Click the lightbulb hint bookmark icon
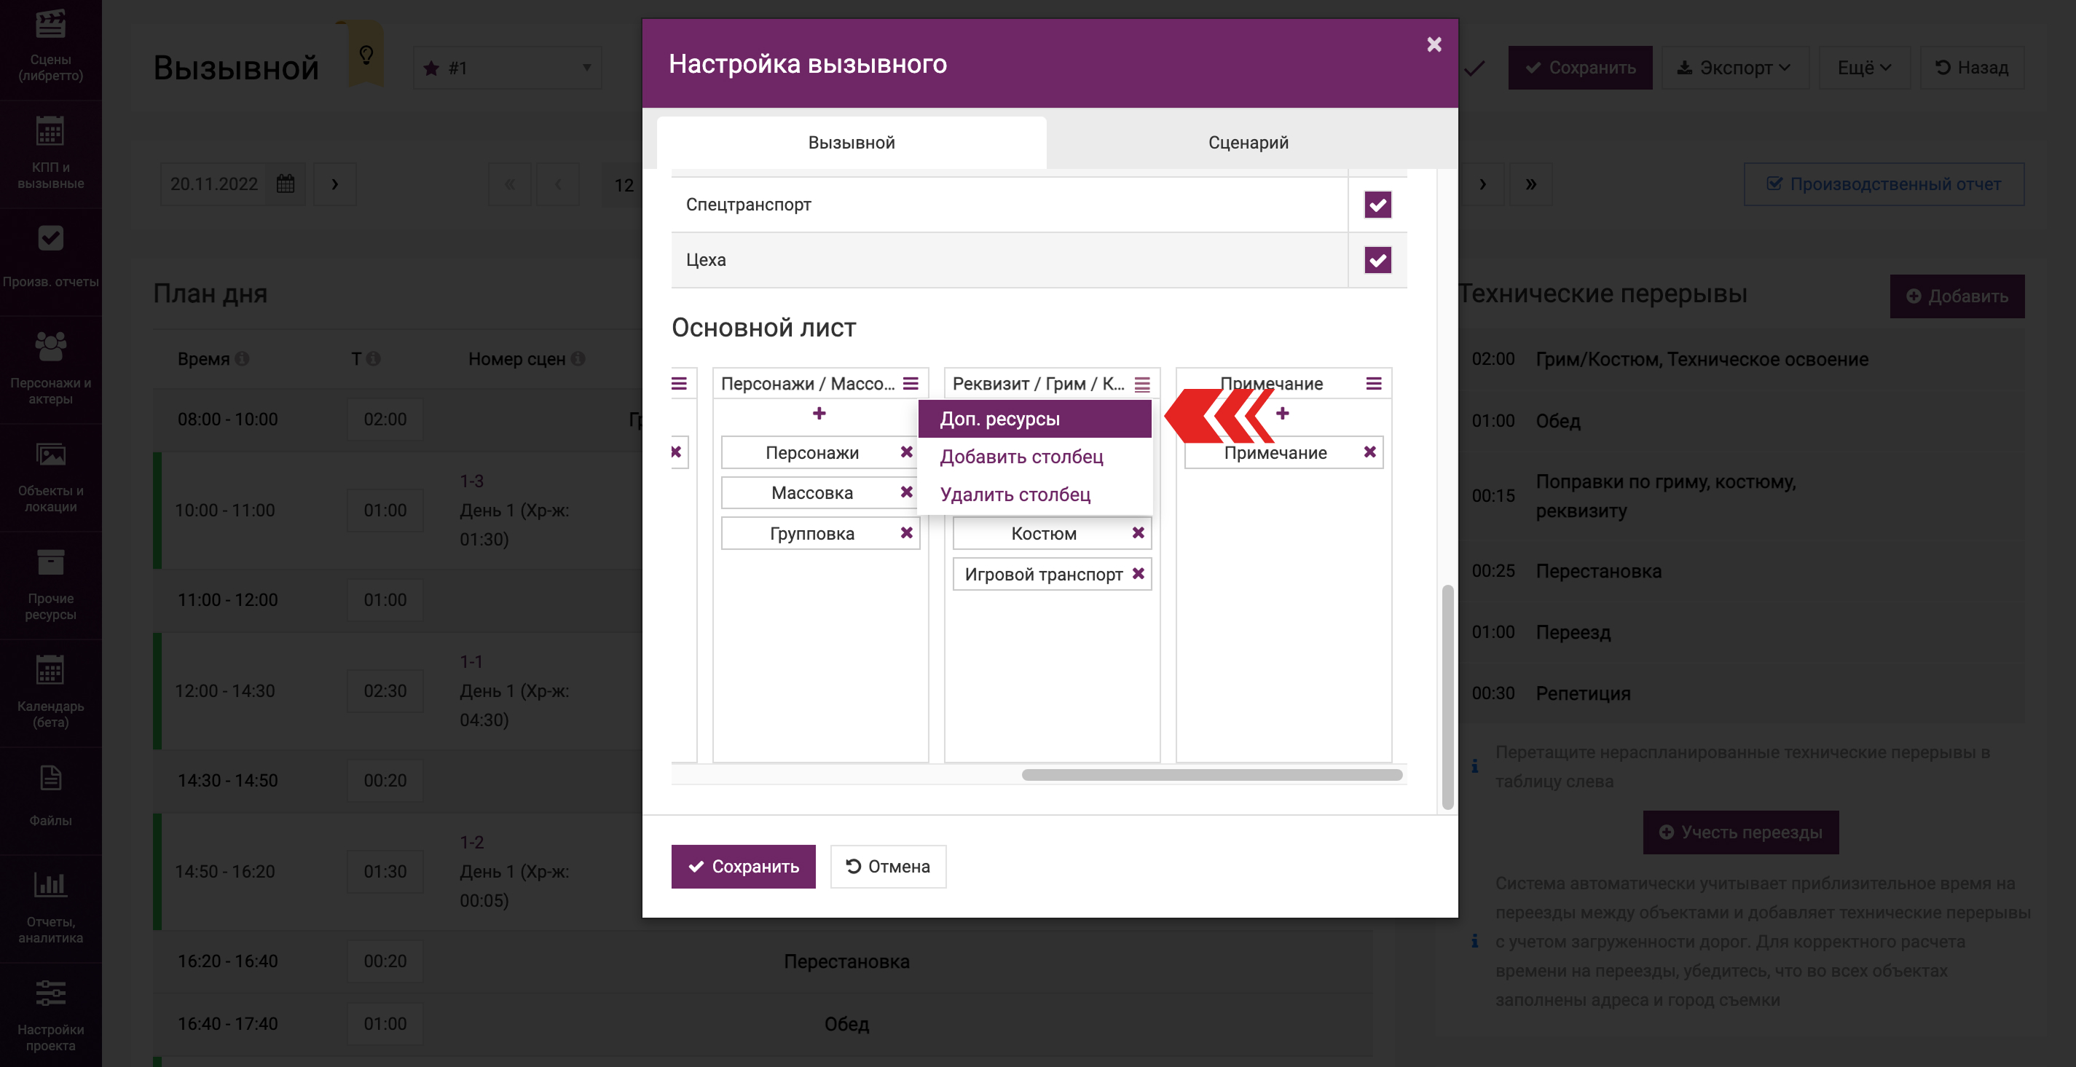2076x1067 pixels. (x=366, y=55)
